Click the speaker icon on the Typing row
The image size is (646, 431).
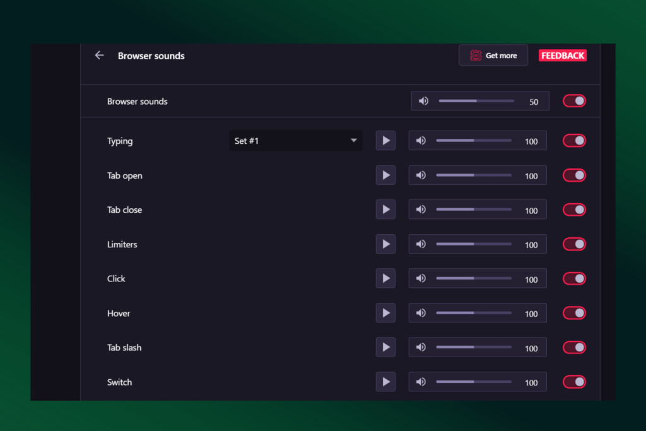pyautogui.click(x=421, y=140)
